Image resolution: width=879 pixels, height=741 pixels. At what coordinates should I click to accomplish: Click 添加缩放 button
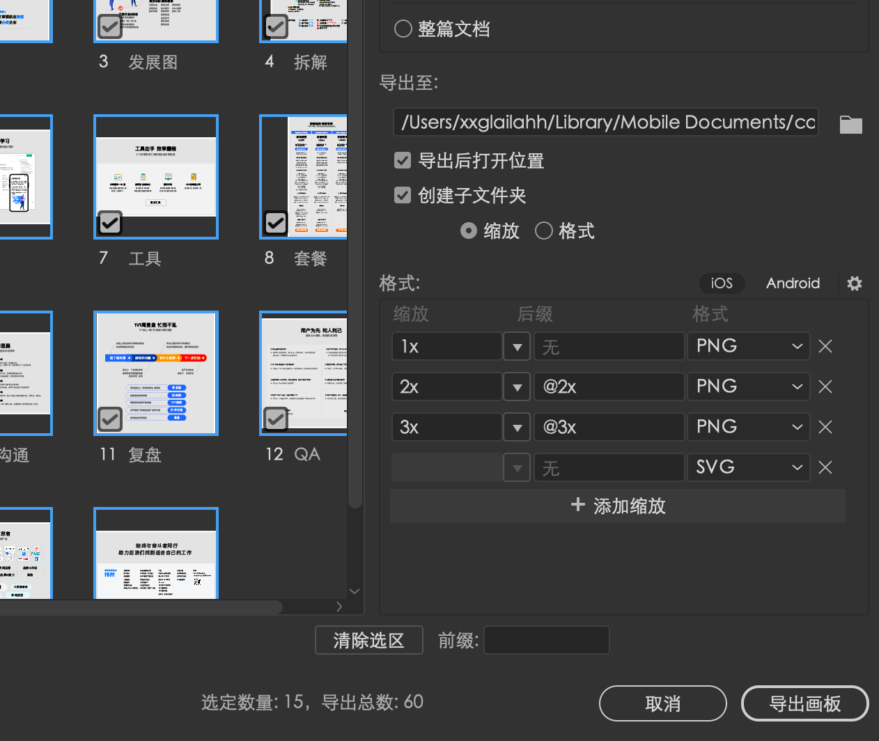point(618,506)
